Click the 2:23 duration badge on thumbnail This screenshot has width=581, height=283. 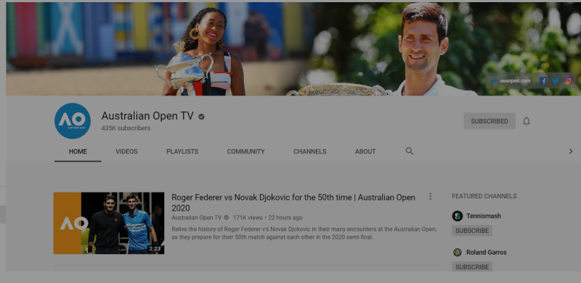[155, 249]
